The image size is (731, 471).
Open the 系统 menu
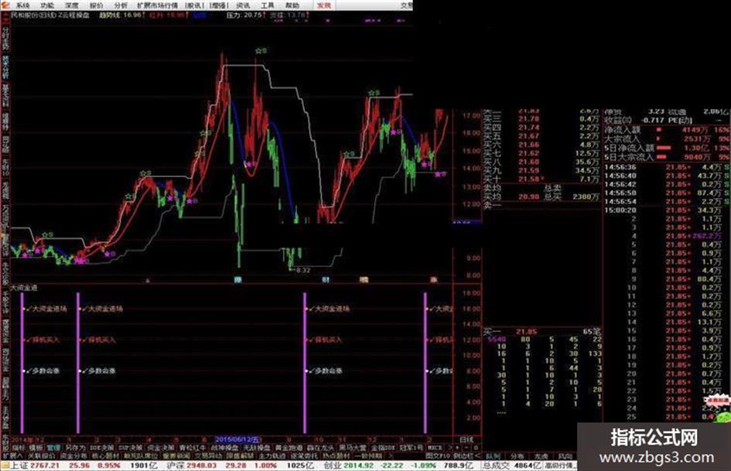pos(23,5)
